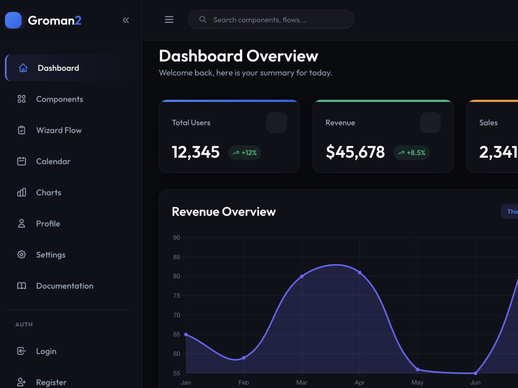Open the period selector beside Revenue Overview
This screenshot has height=388, width=518.
click(x=510, y=212)
